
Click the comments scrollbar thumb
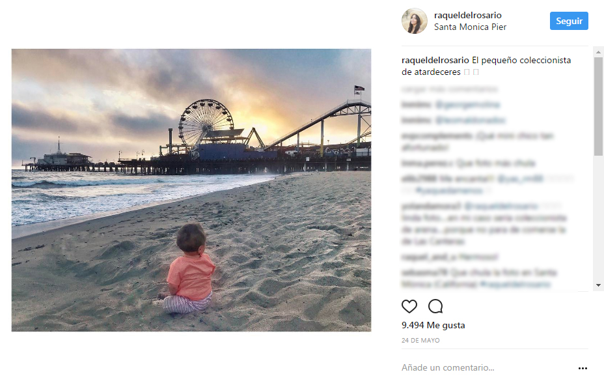point(599,104)
